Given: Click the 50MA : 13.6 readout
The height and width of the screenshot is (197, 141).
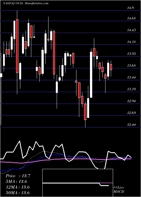Looking at the screenshot, I should point(18,192).
